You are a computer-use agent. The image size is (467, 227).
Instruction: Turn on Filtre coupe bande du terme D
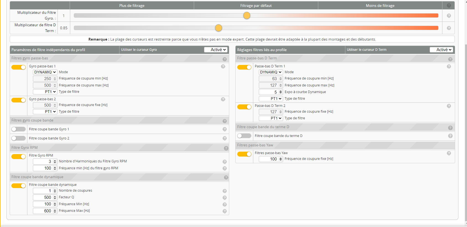tap(244, 136)
